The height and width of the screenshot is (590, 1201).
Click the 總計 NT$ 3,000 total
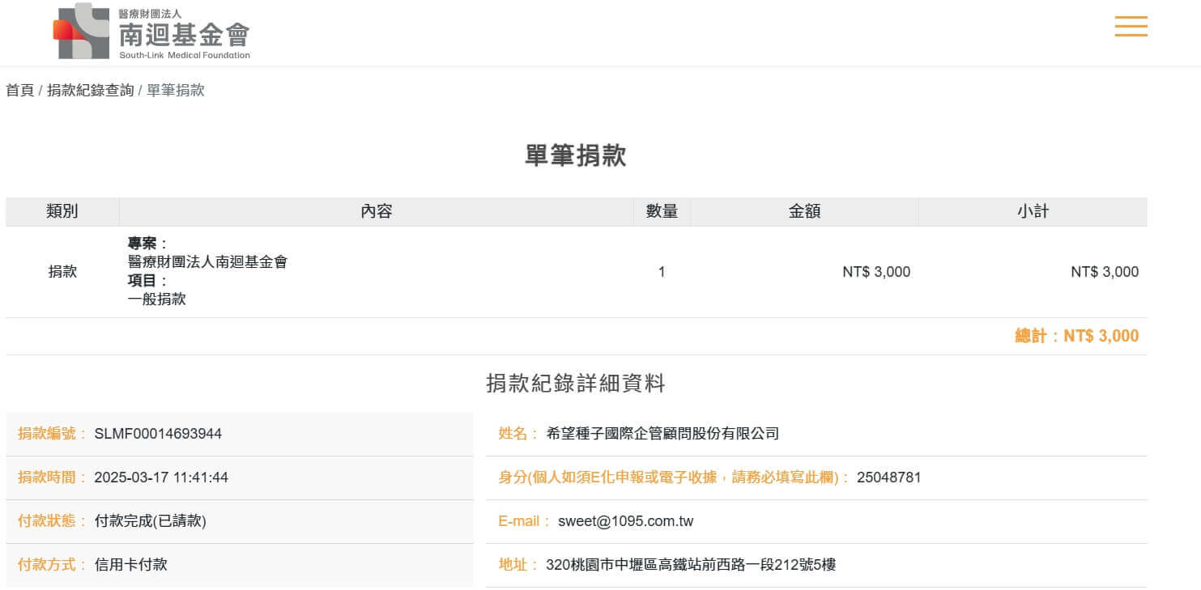pyautogui.click(x=1076, y=336)
